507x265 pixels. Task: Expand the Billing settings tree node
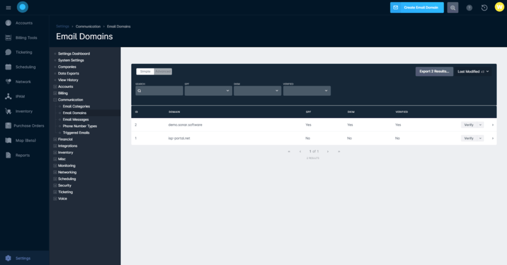[55, 93]
